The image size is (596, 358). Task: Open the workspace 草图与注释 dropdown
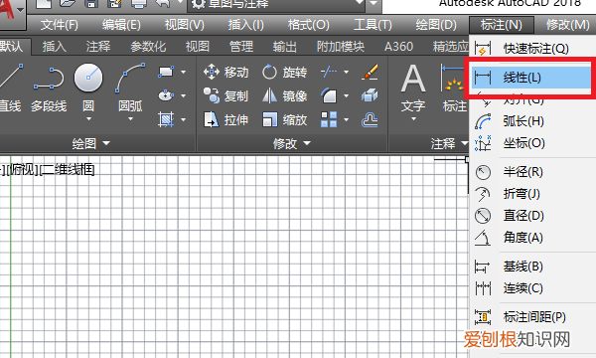click(x=276, y=4)
